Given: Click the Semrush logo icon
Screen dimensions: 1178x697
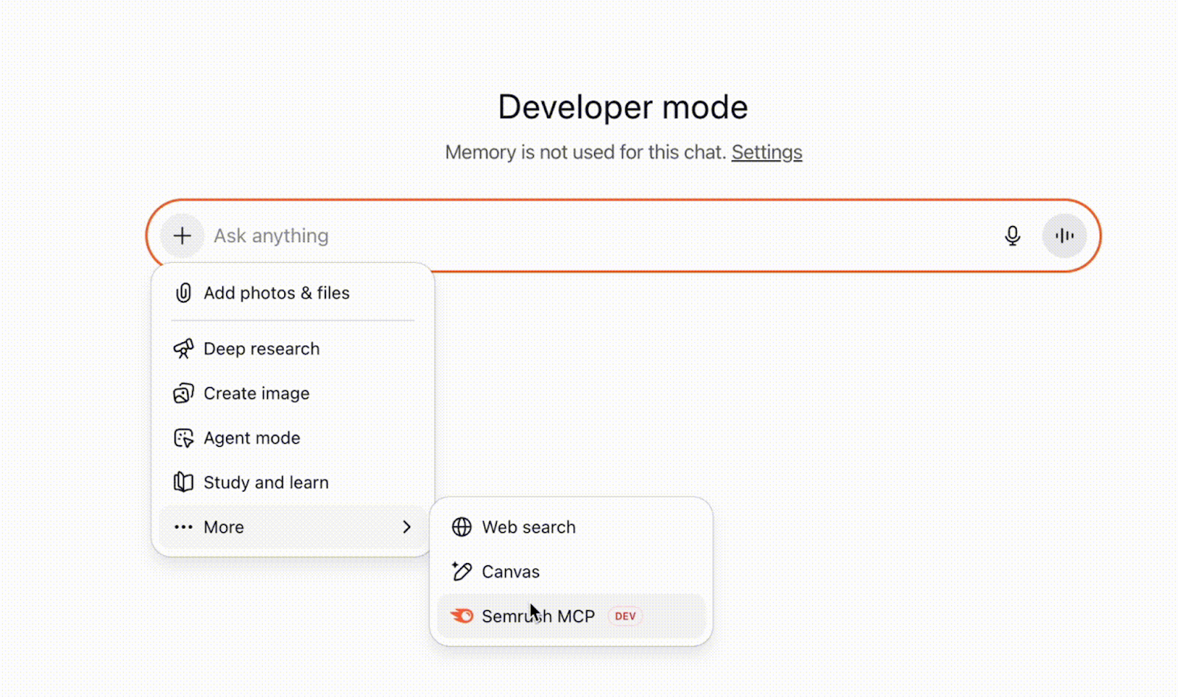Looking at the screenshot, I should click(461, 616).
